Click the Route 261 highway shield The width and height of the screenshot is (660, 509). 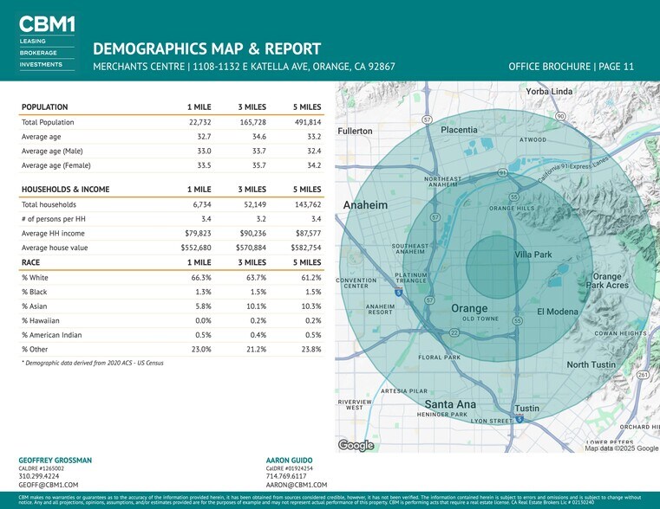coord(643,375)
